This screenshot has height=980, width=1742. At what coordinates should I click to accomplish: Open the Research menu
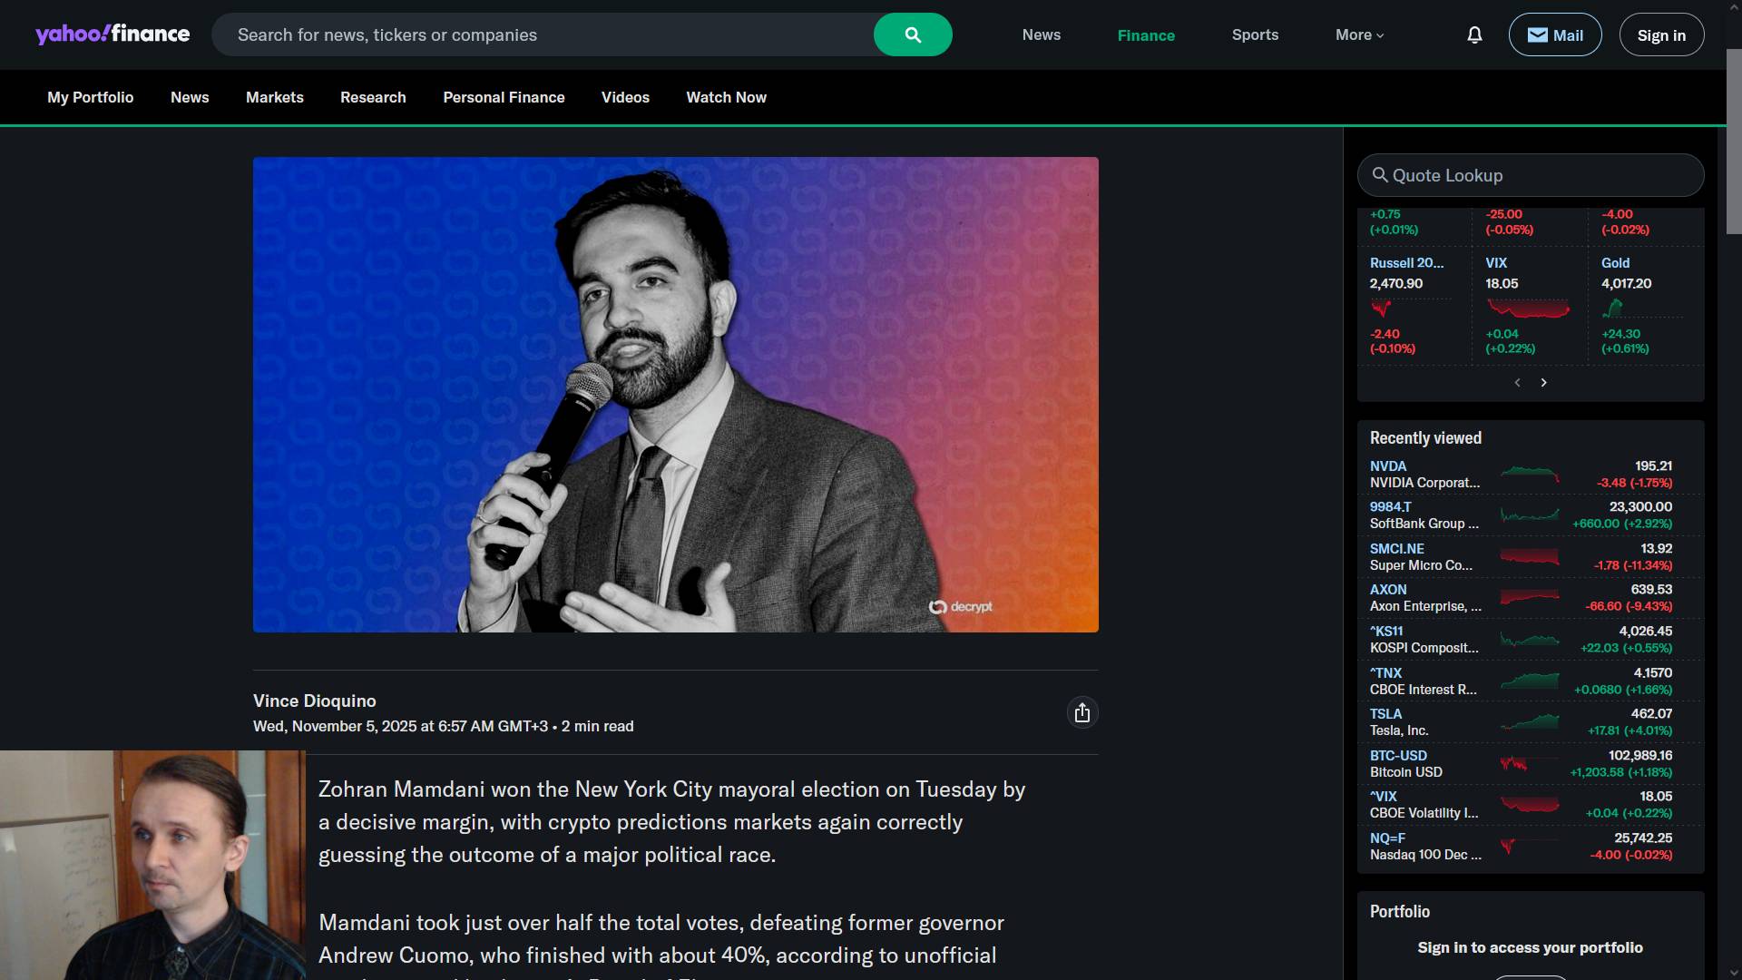(373, 97)
